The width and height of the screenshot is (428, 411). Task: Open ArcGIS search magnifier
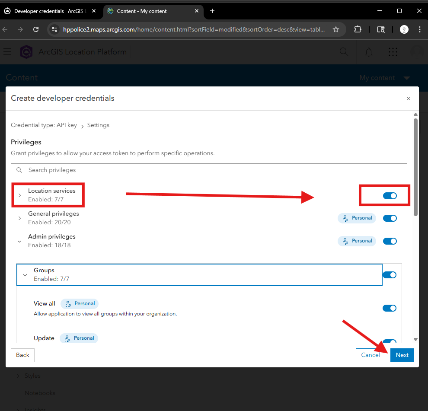point(344,51)
